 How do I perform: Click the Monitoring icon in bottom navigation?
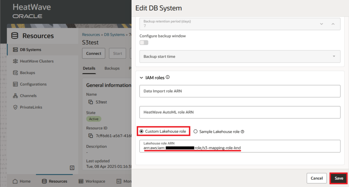click(x=119, y=181)
